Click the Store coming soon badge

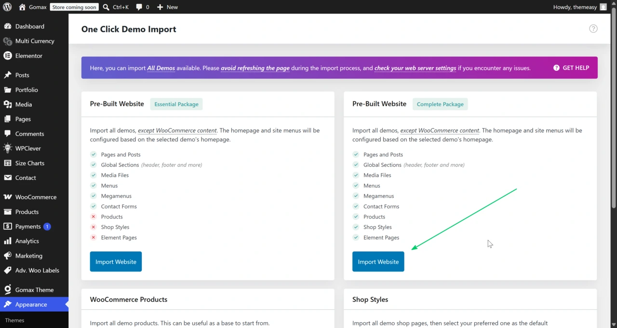(74, 7)
